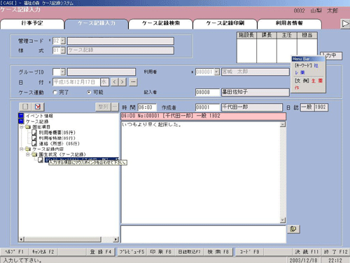Open the 様式 dropdown
The height and width of the screenshot is (263, 350).
tap(63, 50)
